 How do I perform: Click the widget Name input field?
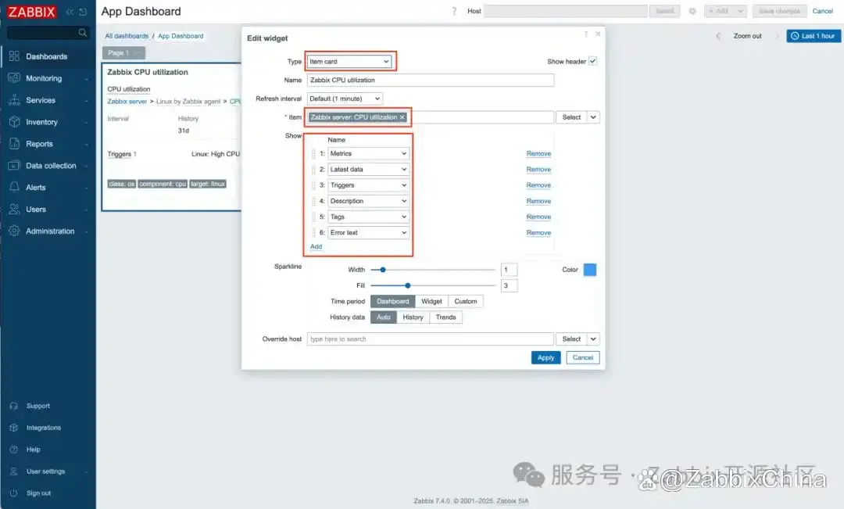pyautogui.click(x=431, y=81)
